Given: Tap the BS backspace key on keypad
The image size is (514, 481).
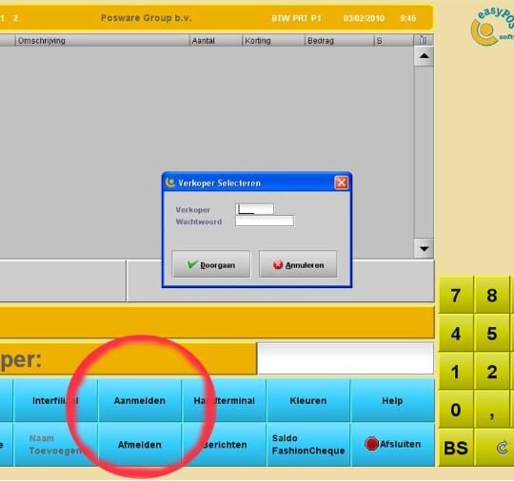Looking at the screenshot, I should pos(456,448).
